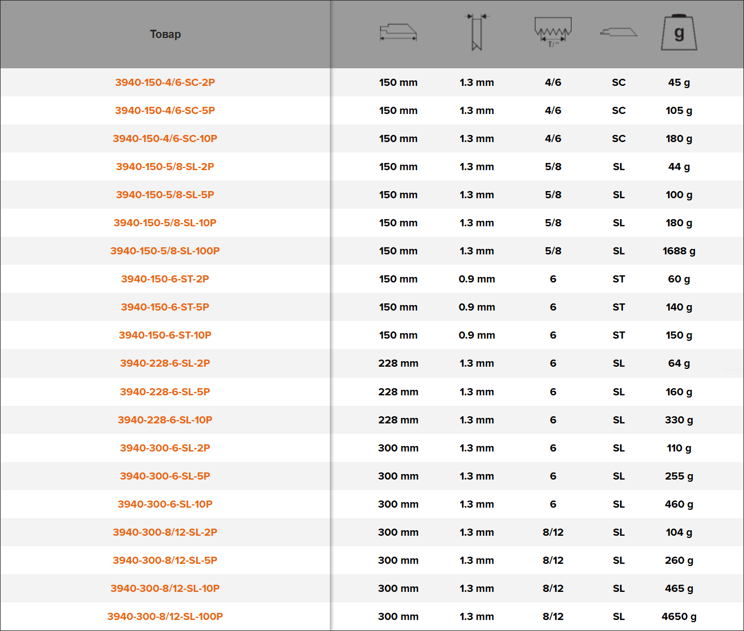744x631 pixels.
Task: Select 5/8 teeth in 3940-150-5/8-SL-2P row
Action: (553, 167)
